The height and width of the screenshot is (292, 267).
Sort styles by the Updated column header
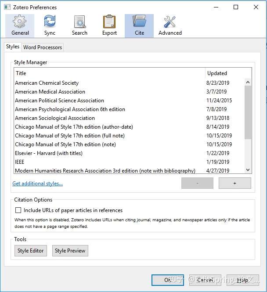click(x=228, y=73)
